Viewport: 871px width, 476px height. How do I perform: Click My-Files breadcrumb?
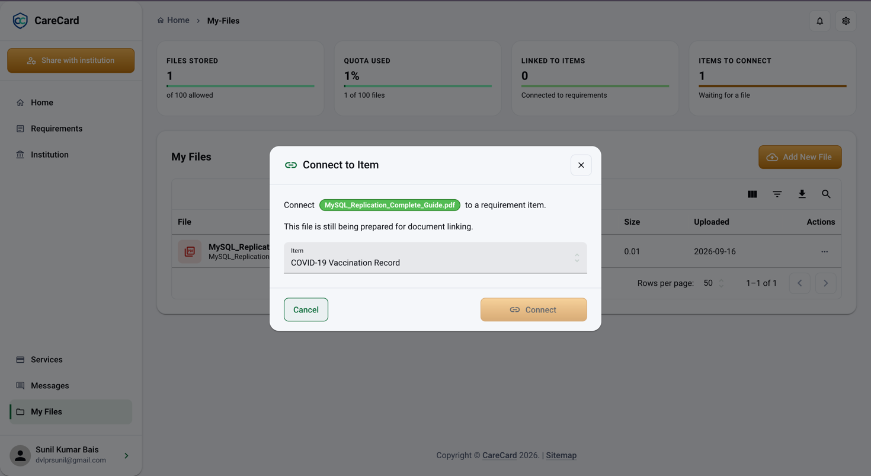(x=223, y=21)
